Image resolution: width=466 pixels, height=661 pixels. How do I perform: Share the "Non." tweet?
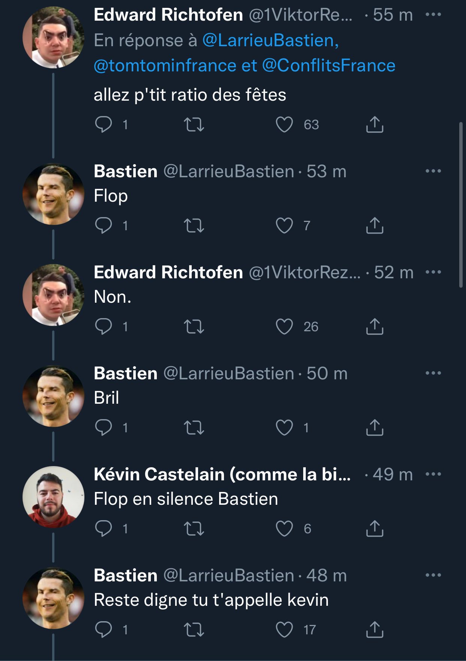(x=374, y=327)
